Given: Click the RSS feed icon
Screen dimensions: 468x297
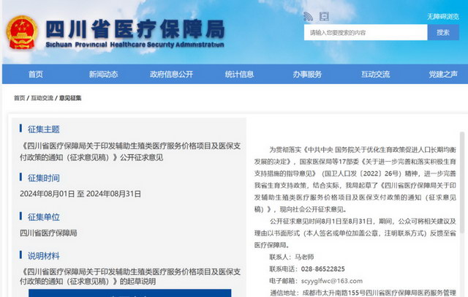Looking at the screenshot, I should 308,15.
